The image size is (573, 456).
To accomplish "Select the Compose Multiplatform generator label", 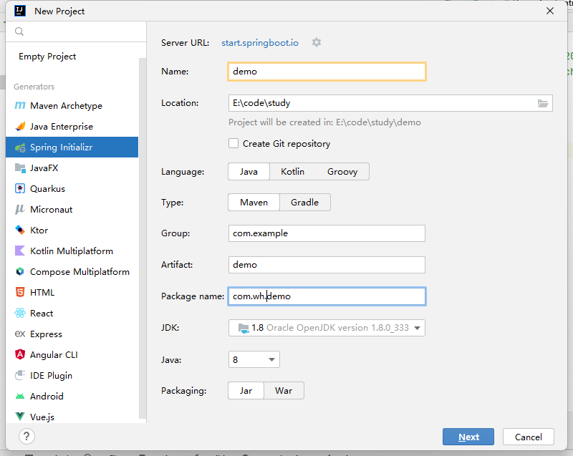I will (x=80, y=272).
